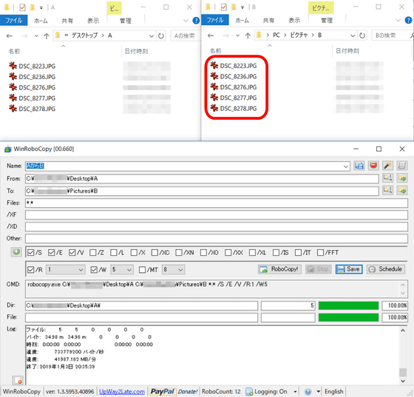Refresh the folder in window B
414x397 pixels.
[x=362, y=35]
